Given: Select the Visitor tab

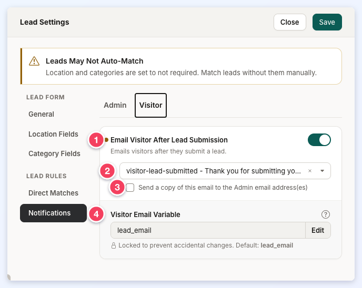Looking at the screenshot, I should [150, 105].
